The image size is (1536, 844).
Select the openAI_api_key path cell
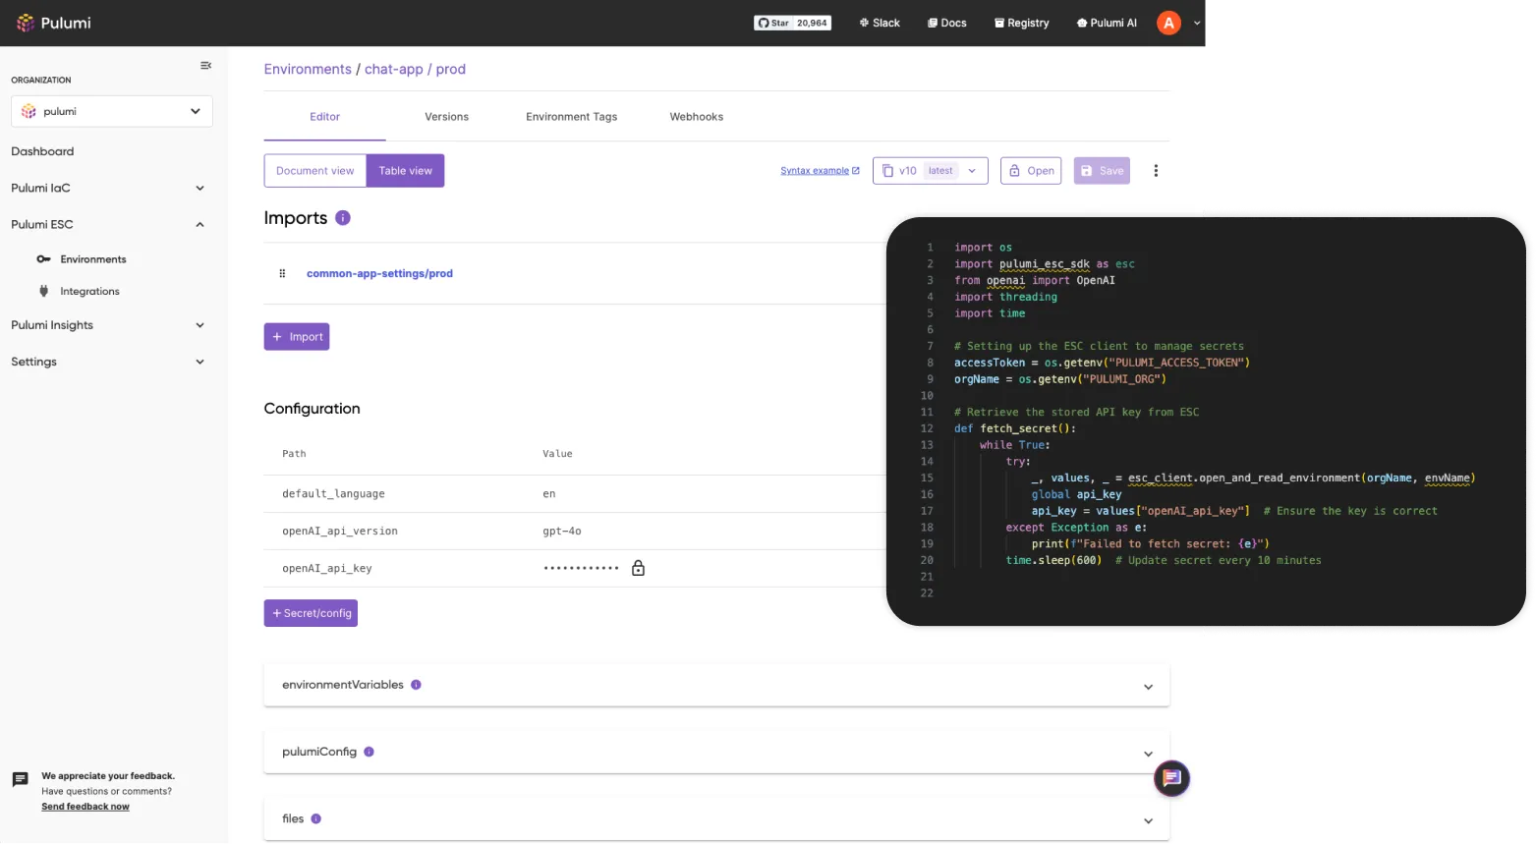[x=327, y=569]
